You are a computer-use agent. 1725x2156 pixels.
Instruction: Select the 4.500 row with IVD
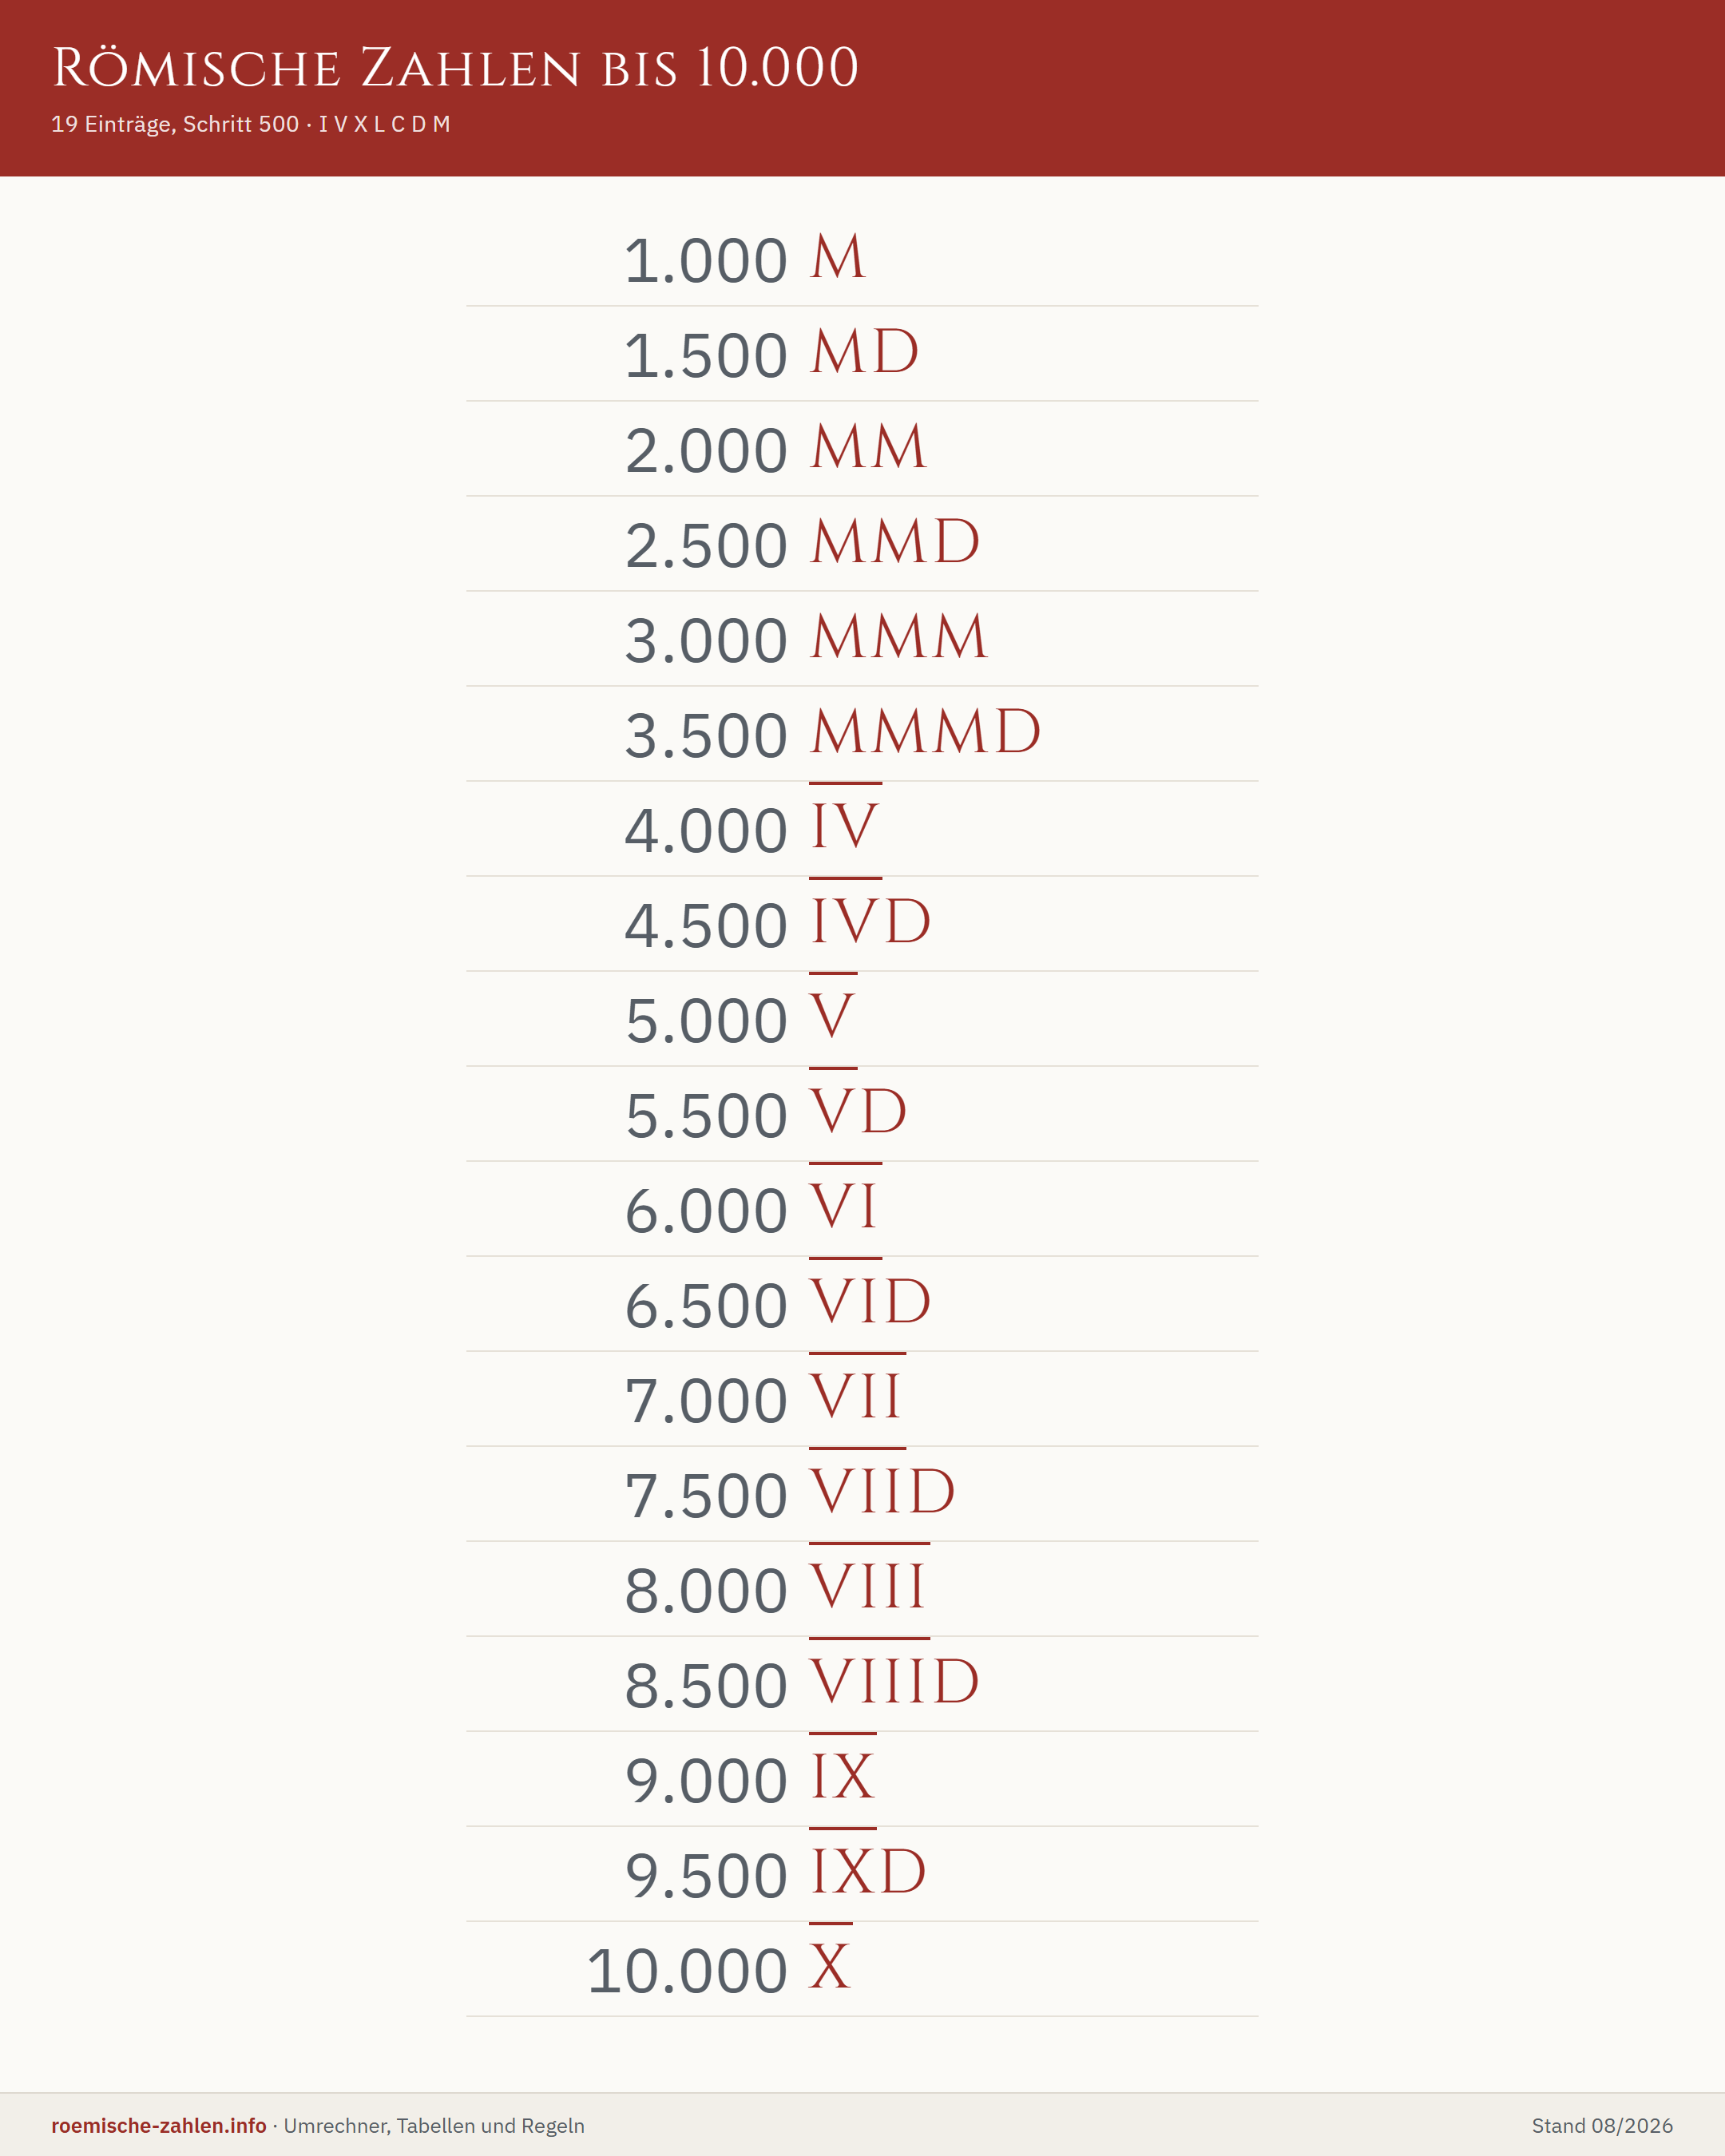[x=862, y=924]
